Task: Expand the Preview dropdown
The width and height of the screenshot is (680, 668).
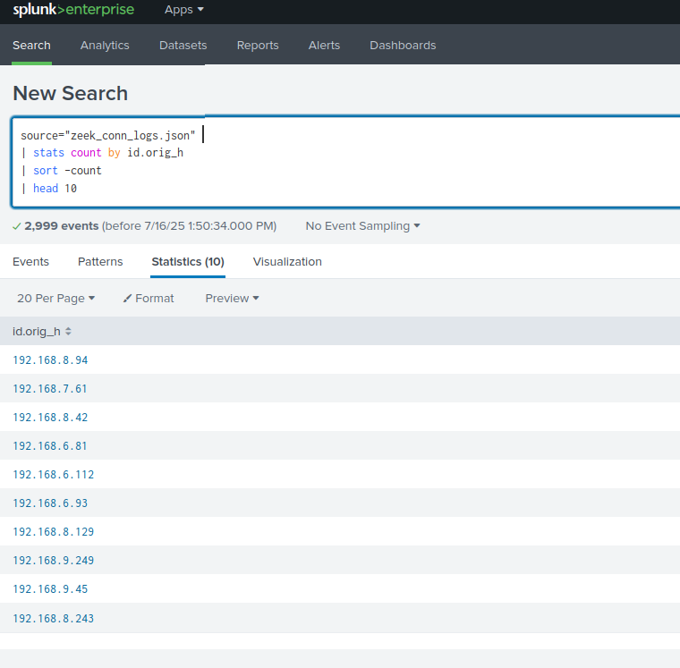Action: [232, 299]
